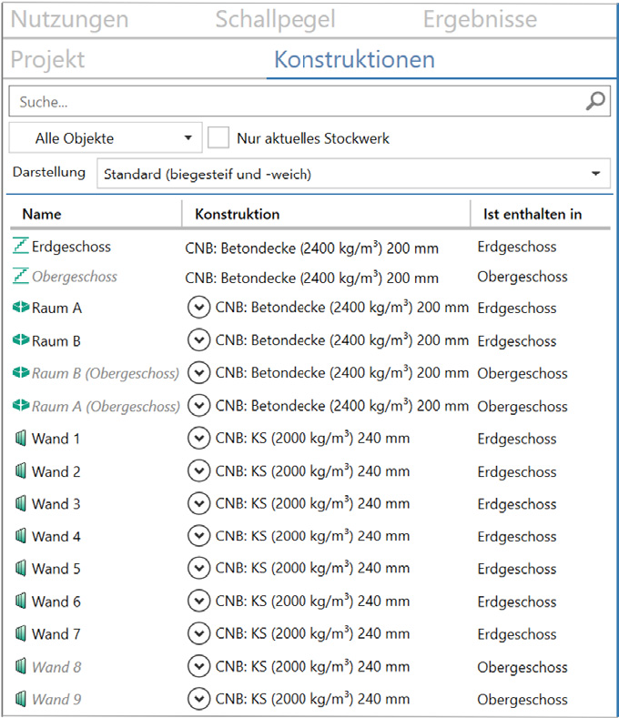Select the Wand 9 name
Viewport: 619px width, 718px height.
56,699
